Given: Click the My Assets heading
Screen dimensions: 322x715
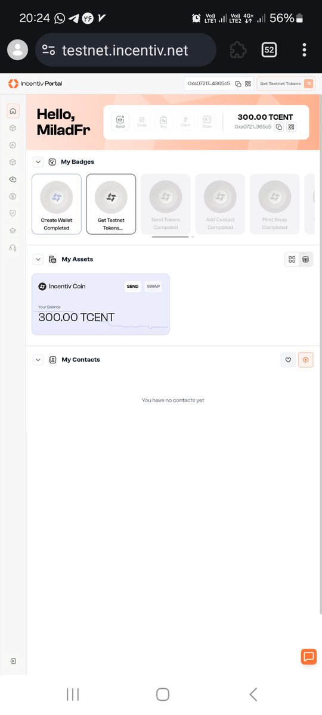Looking at the screenshot, I should click(78, 259).
